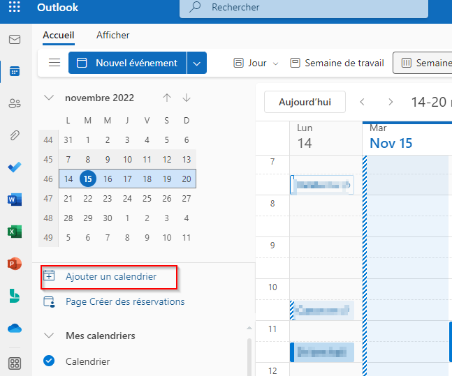Screen dimensions: 452x376
Task: Click the Aujourd'hui button
Action: [305, 102]
